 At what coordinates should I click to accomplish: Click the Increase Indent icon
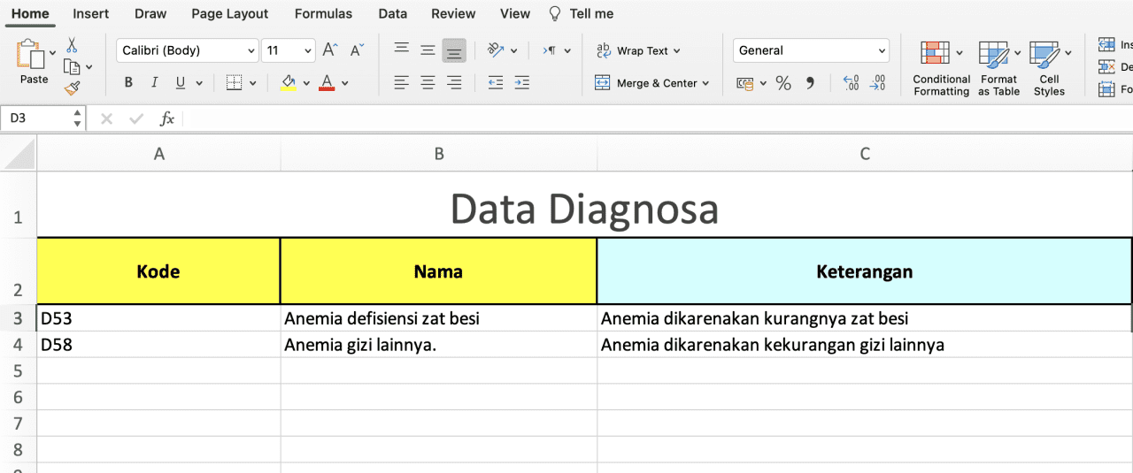(521, 82)
